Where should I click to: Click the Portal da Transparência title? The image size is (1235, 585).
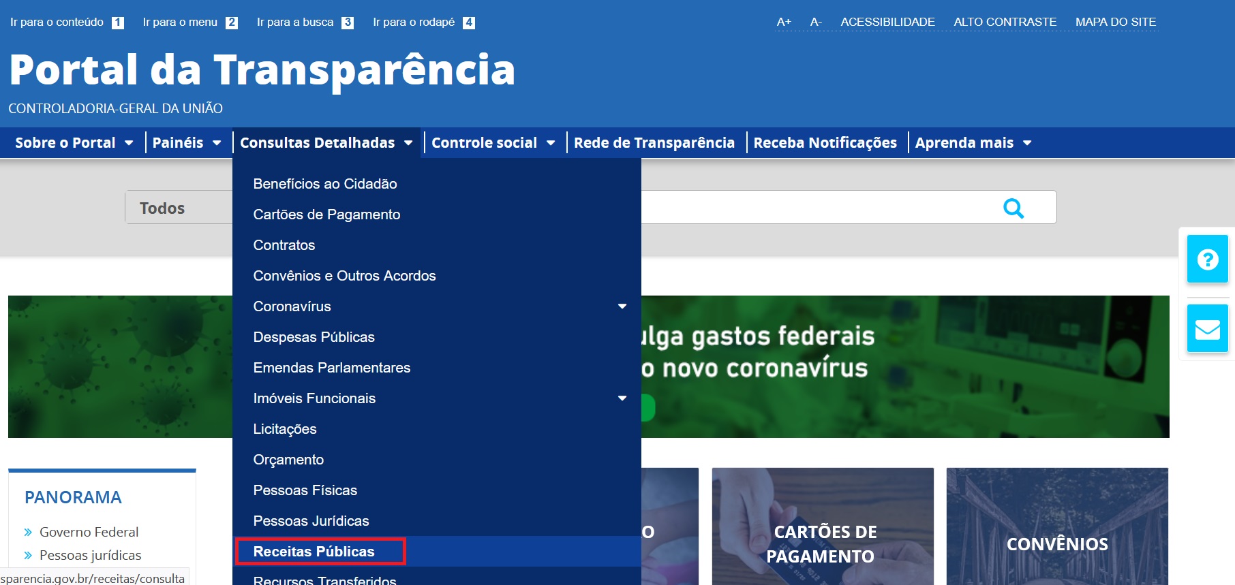click(x=262, y=70)
